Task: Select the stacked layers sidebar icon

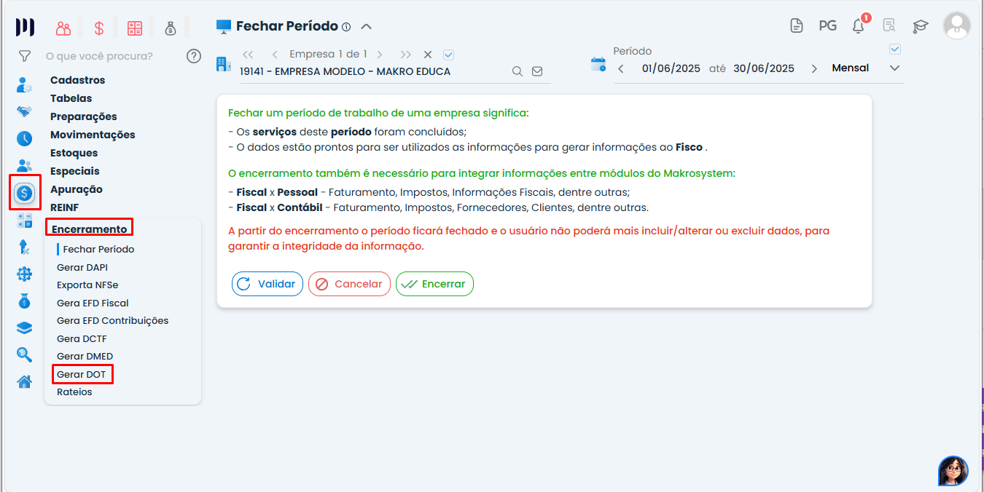Action: [24, 328]
